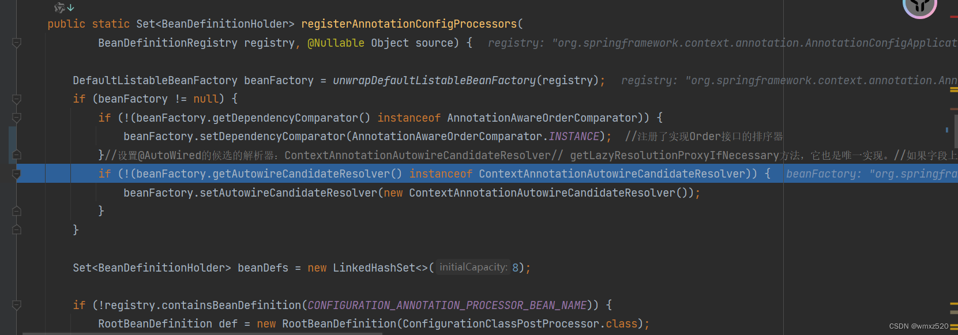
Task: Click the DefaultListableBeanFactory type name
Action: [155, 80]
